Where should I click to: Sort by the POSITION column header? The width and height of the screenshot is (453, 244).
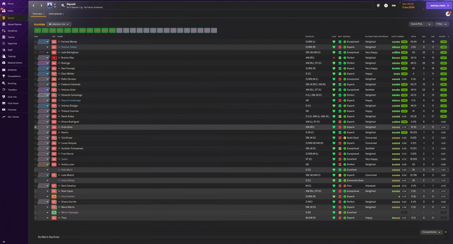[x=310, y=36]
